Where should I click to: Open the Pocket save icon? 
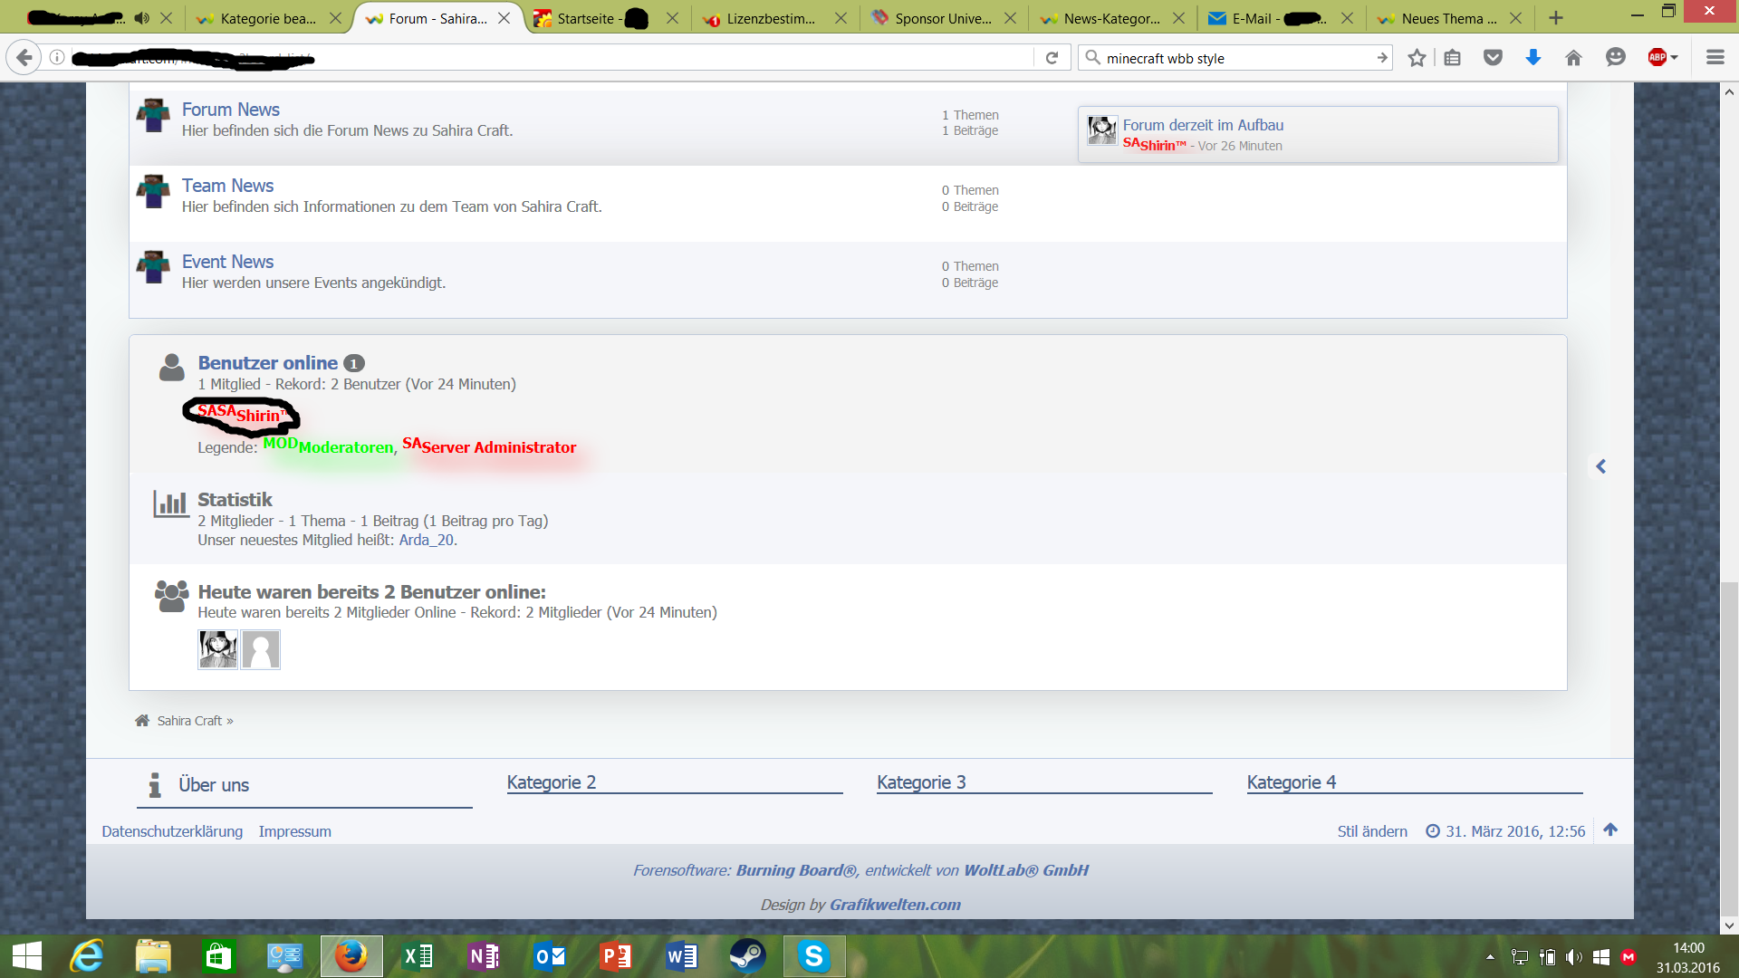click(1493, 58)
